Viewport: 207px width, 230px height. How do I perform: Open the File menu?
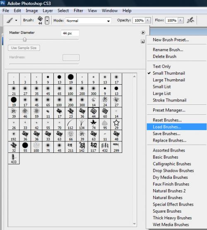(x=6, y=11)
